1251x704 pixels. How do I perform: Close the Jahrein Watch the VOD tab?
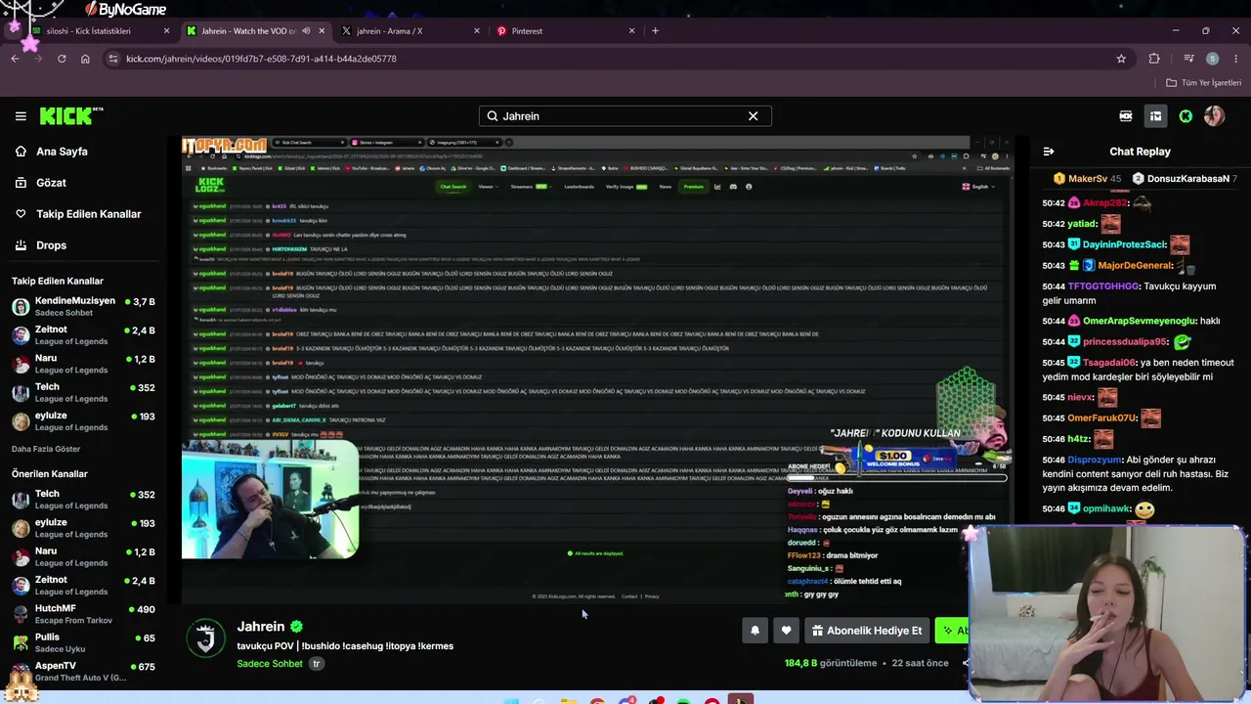pyautogui.click(x=322, y=31)
